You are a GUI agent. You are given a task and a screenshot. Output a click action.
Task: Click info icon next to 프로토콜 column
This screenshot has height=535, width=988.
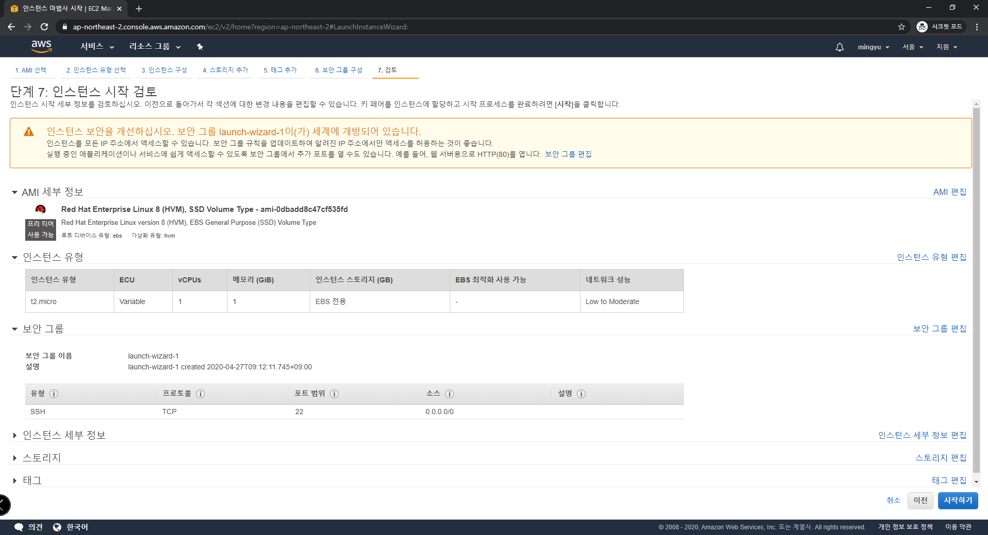pos(201,394)
